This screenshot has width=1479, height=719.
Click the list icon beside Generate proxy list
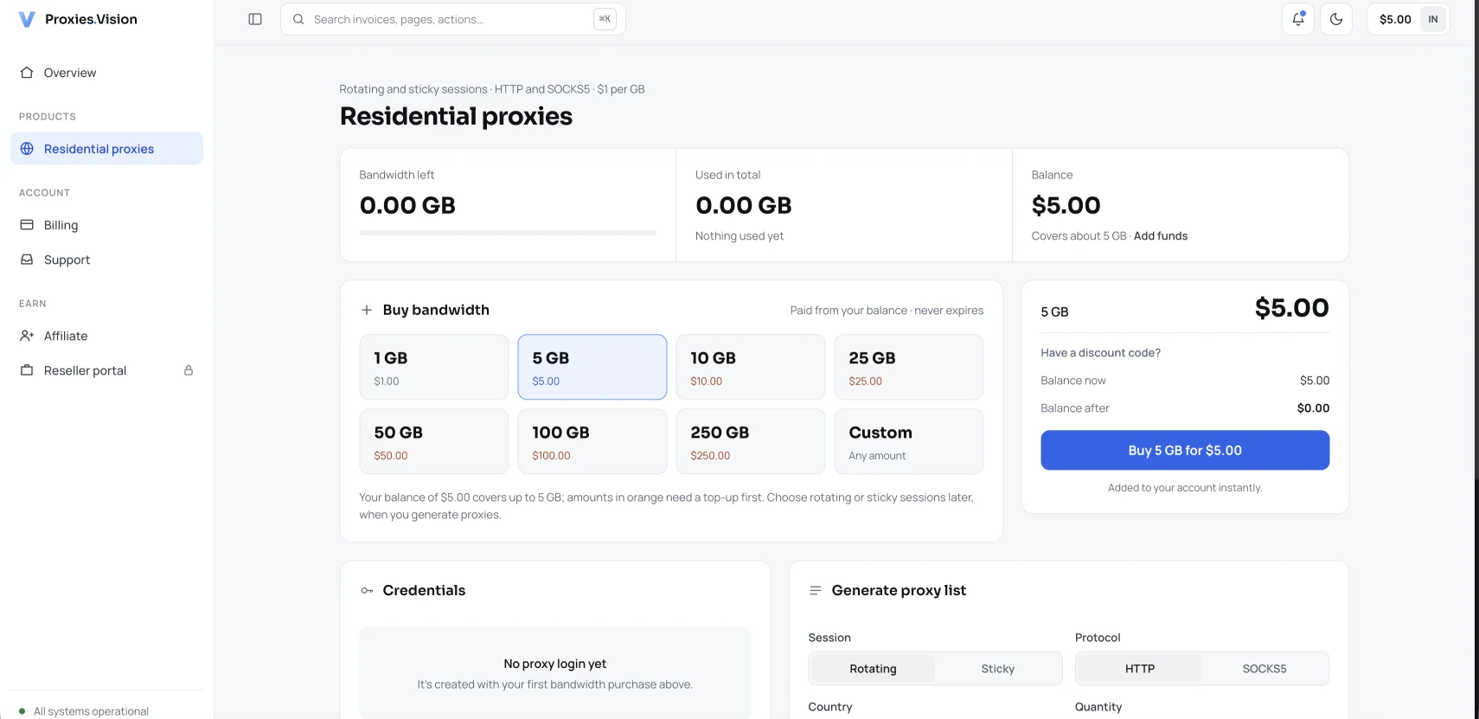point(815,590)
